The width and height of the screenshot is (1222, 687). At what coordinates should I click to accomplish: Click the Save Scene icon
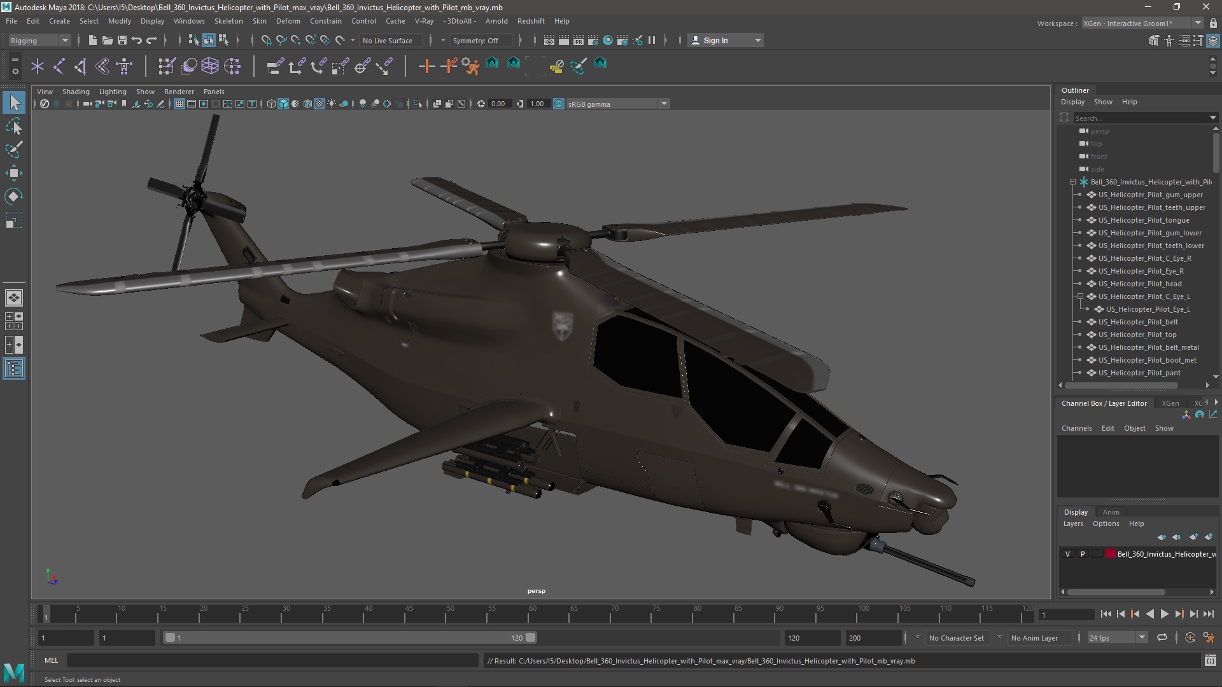point(122,40)
